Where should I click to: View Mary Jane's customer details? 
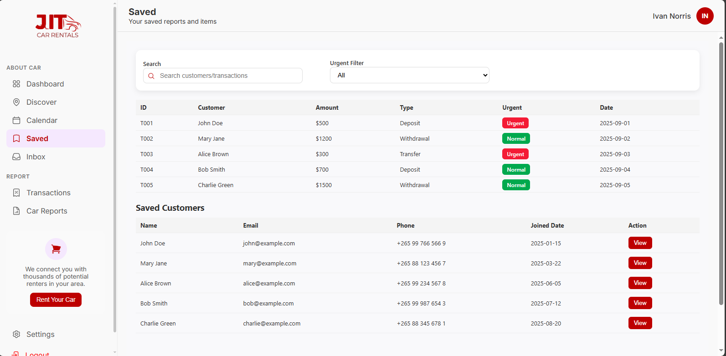coord(640,263)
